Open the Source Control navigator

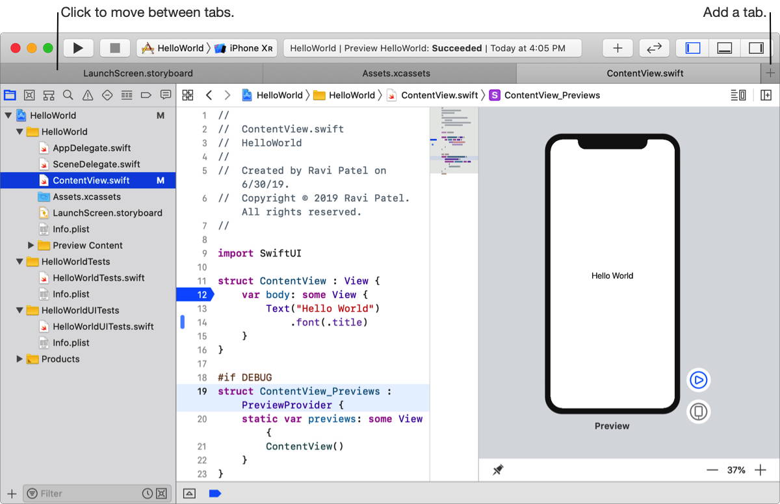(x=29, y=95)
